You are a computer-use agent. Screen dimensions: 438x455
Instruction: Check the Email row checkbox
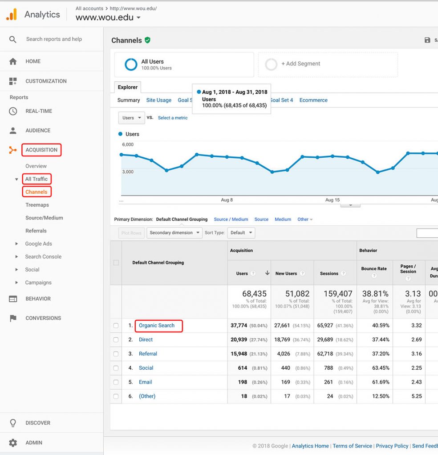(x=116, y=382)
